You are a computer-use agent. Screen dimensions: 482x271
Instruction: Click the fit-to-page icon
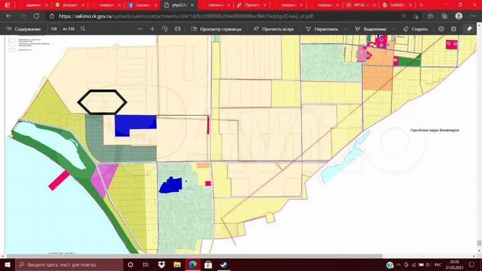tap(177, 29)
